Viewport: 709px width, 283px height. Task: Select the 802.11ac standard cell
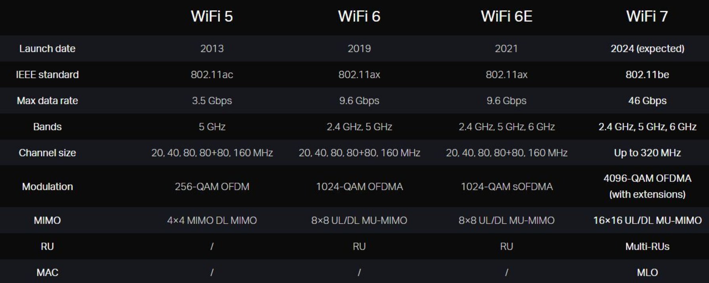(212, 75)
